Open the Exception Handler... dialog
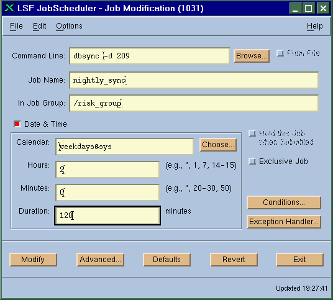This screenshot has height=300, width=333. 284,222
